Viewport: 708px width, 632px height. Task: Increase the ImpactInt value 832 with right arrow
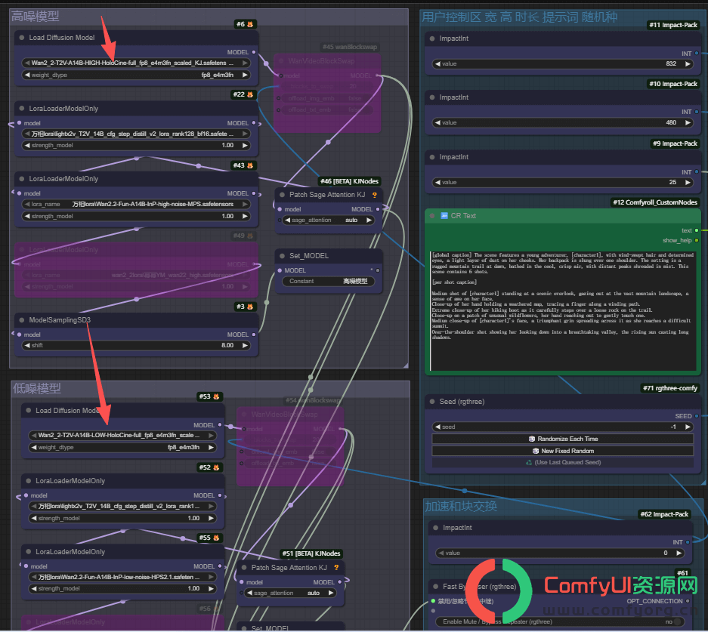(688, 63)
